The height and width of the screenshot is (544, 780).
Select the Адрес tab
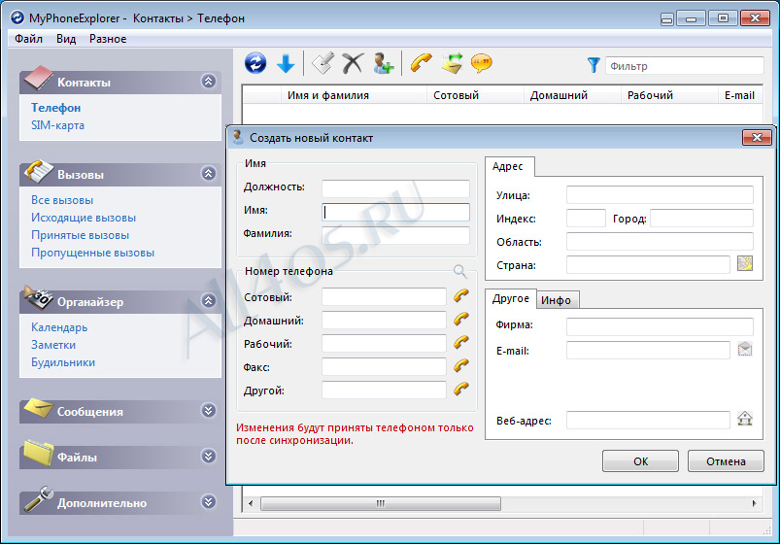pos(508,166)
